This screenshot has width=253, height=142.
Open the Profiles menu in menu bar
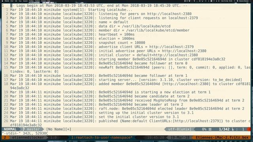[x=31, y=1]
